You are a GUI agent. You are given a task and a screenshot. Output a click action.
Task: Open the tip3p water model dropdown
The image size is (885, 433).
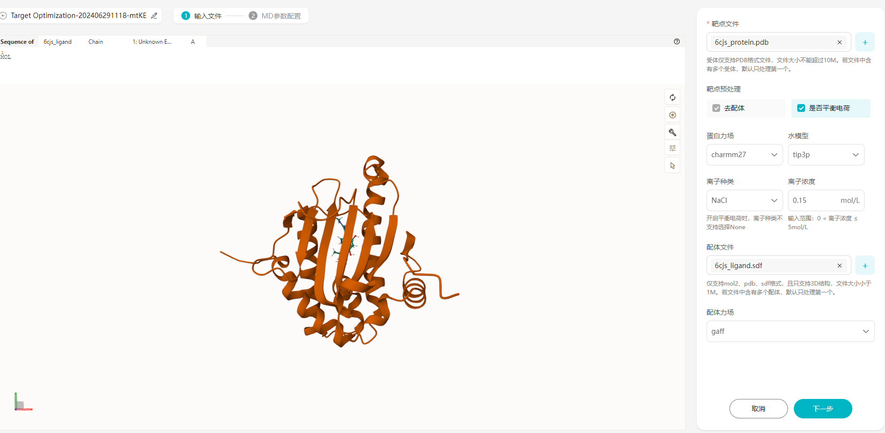tap(826, 155)
